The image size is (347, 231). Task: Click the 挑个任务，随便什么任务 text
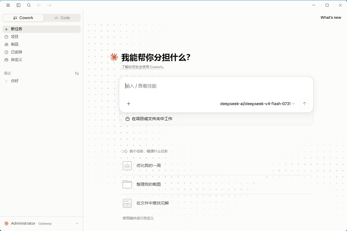pyautogui.click(x=149, y=151)
